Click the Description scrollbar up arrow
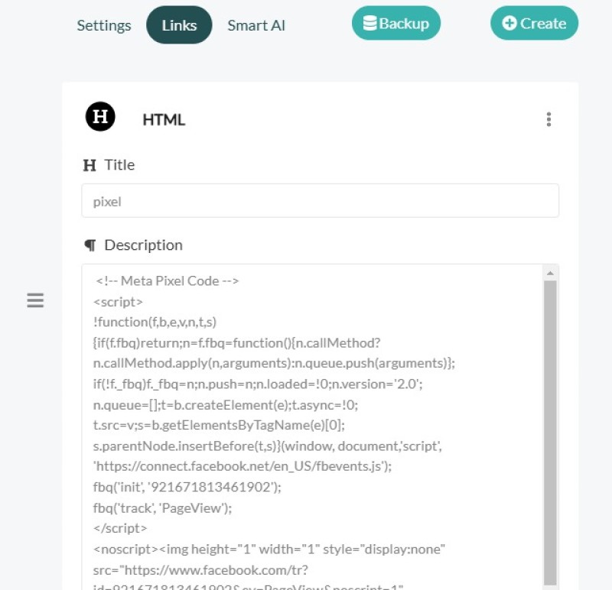Screen dimensions: 612x590 (550, 273)
